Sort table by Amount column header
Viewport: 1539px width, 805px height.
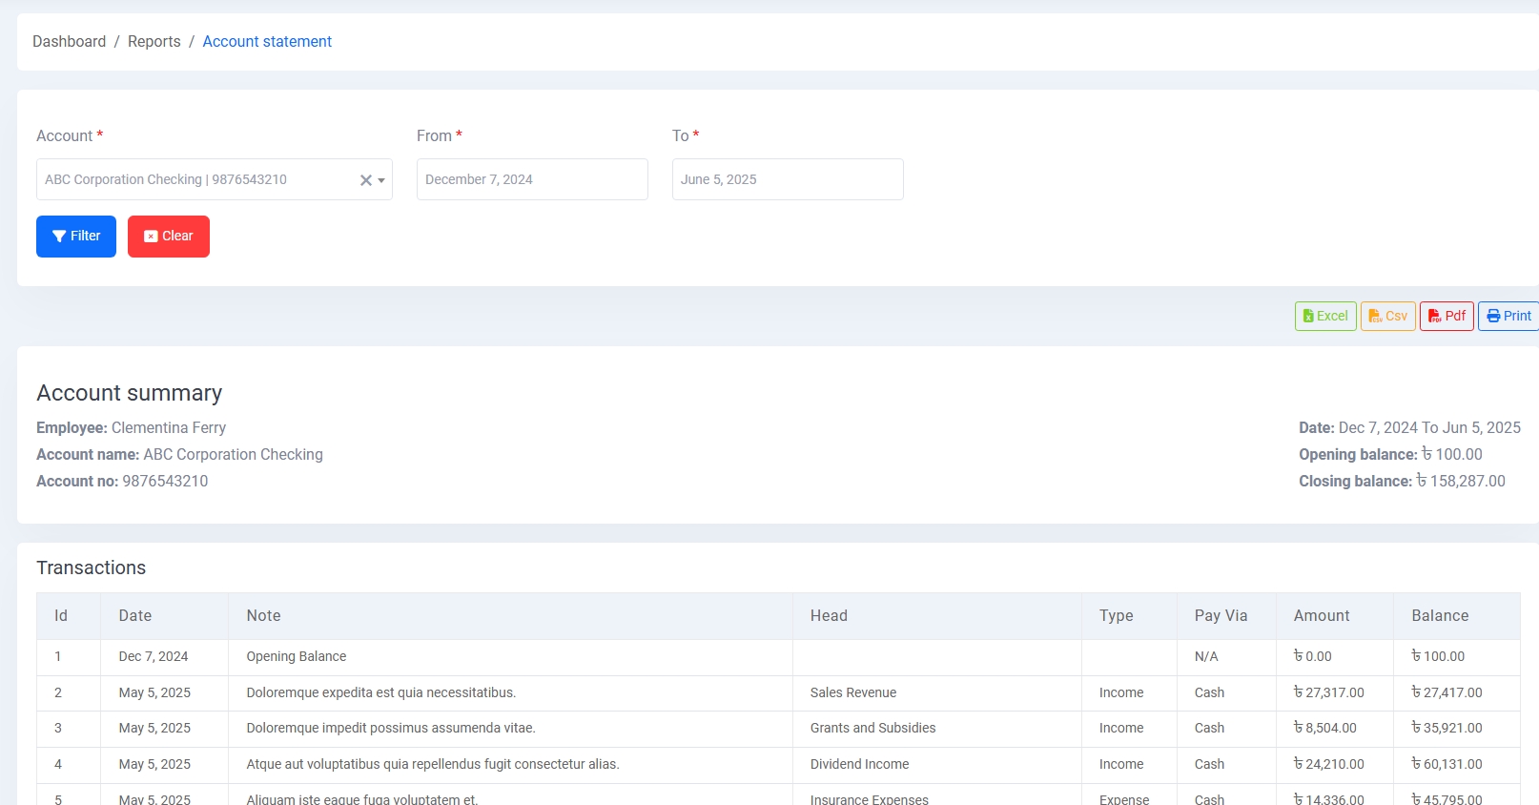(1321, 616)
